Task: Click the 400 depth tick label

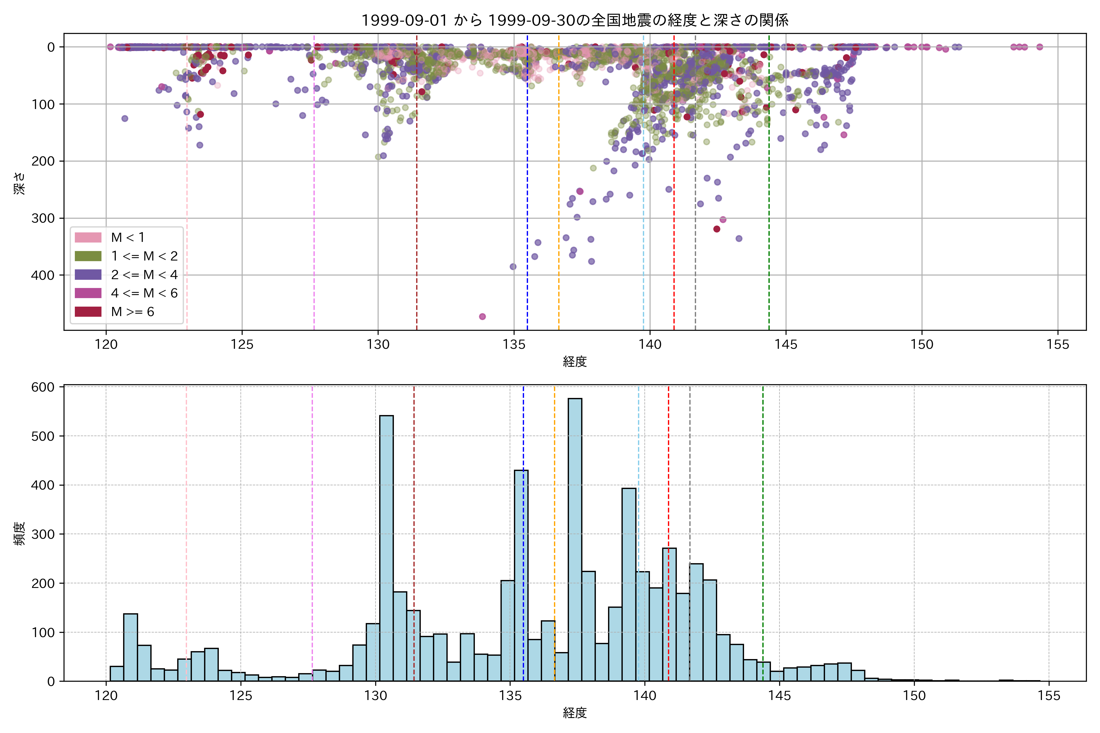Action: [43, 275]
